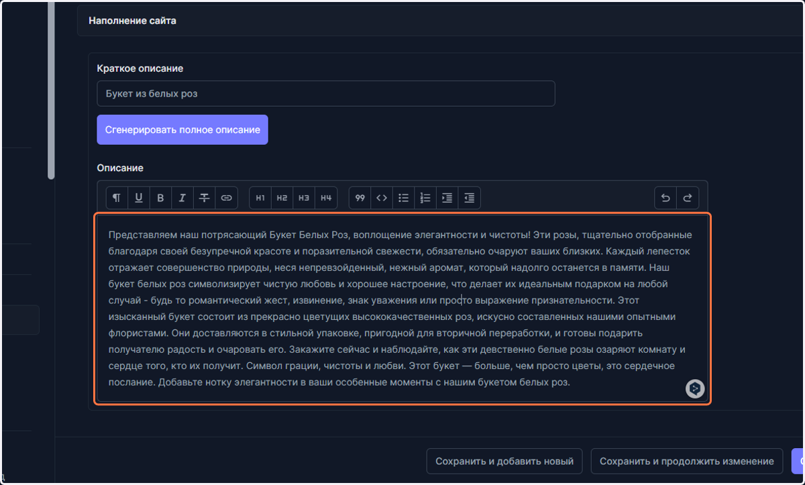The width and height of the screenshot is (805, 485).
Task: Increase indent of selected text
Action: [x=447, y=198]
